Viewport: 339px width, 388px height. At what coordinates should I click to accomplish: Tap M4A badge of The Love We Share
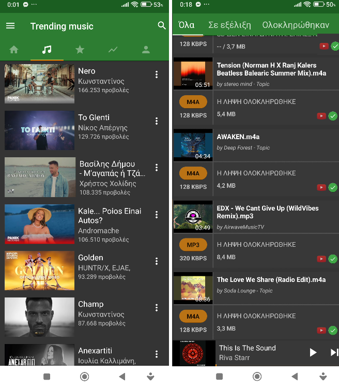coord(193,317)
